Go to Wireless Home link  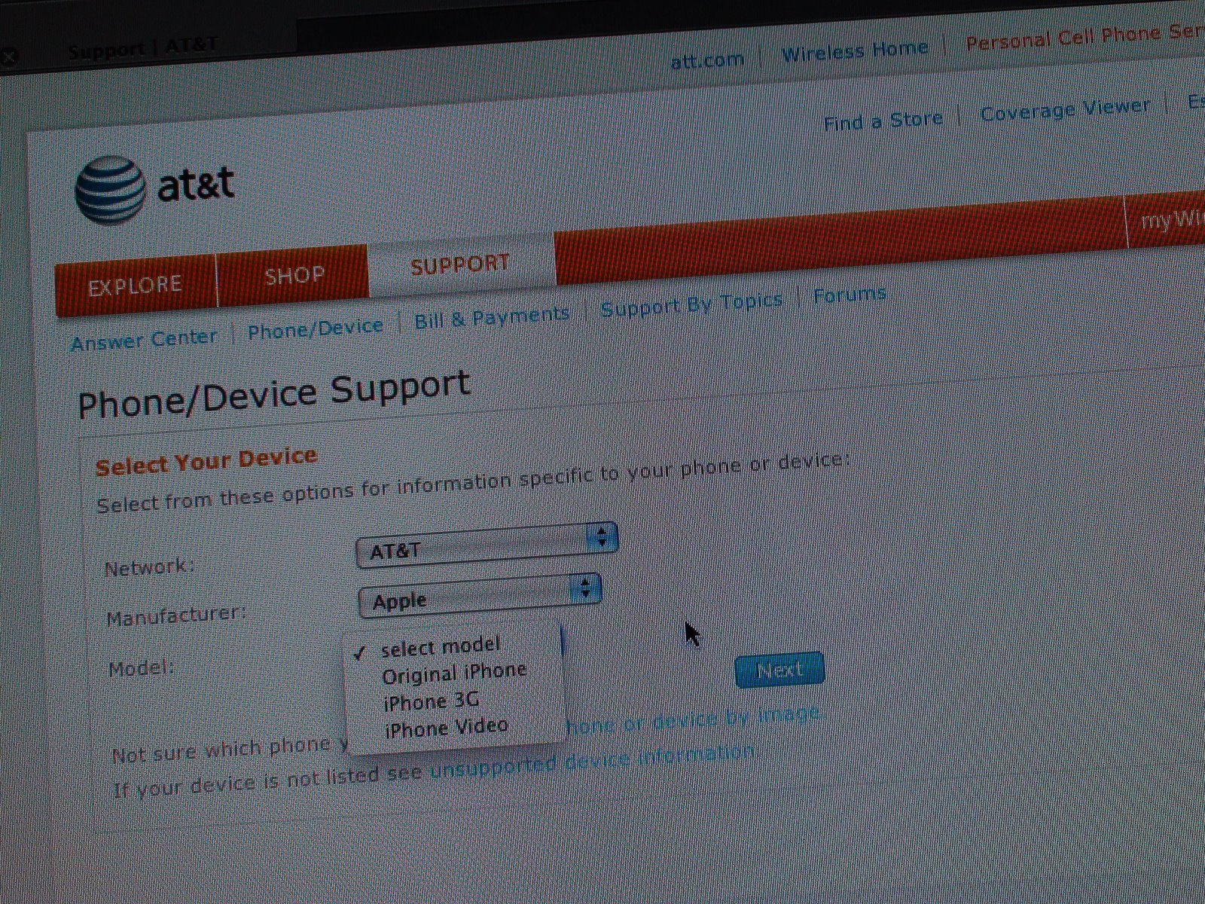click(x=855, y=51)
